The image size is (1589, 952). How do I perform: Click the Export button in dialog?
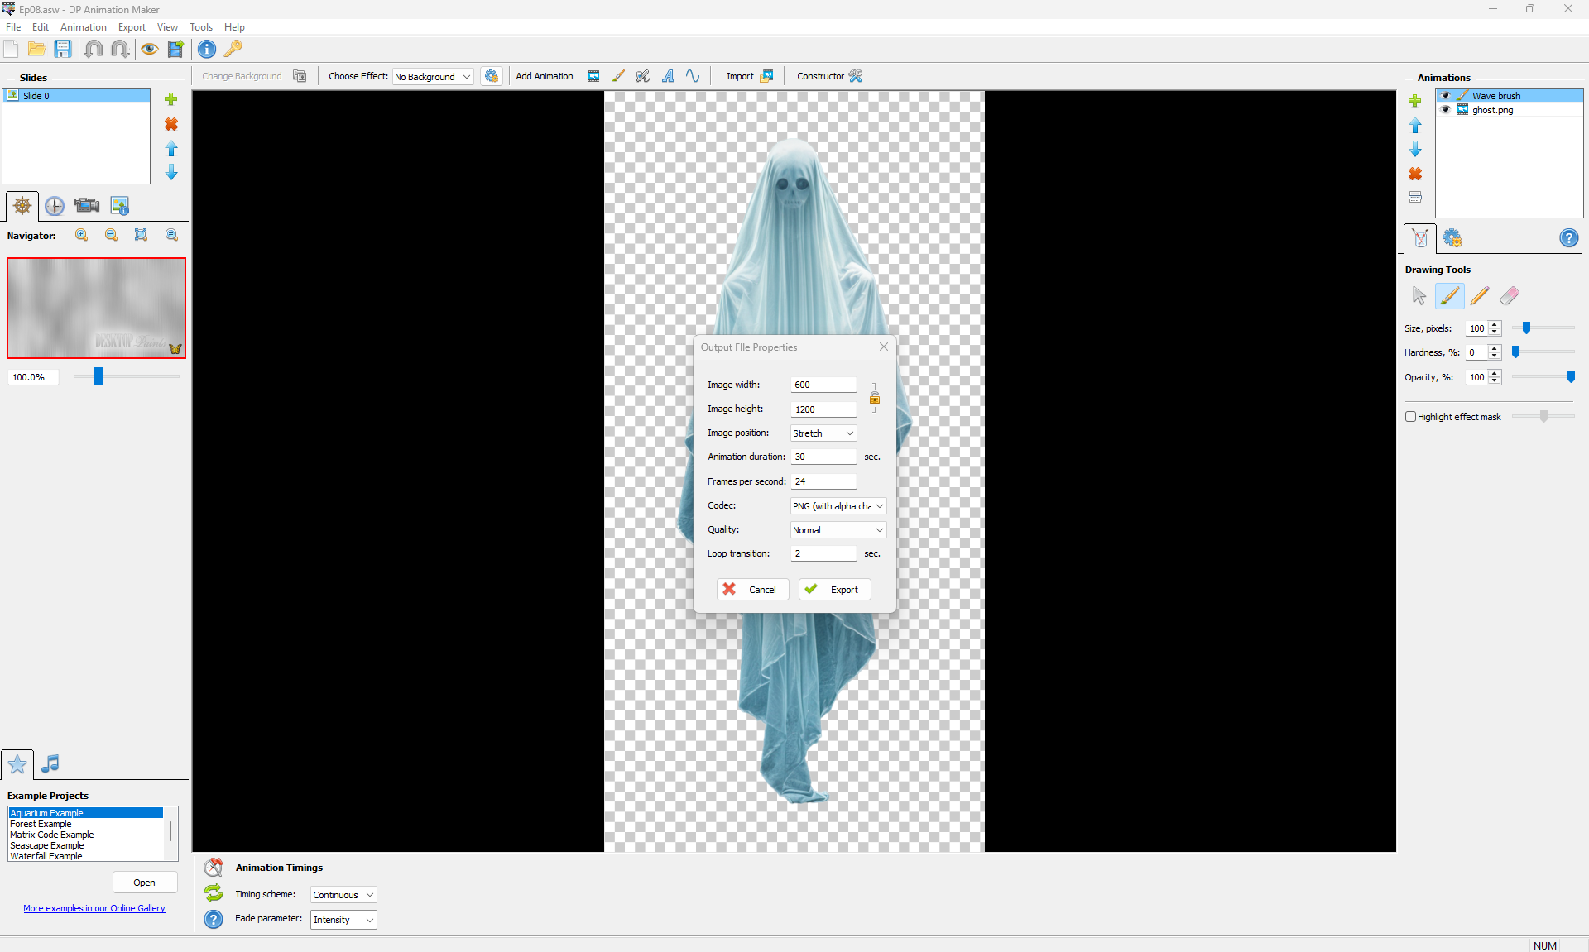(834, 590)
